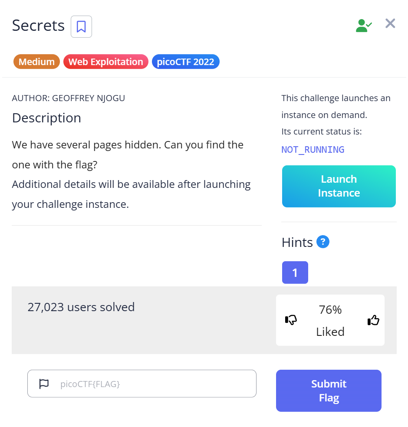
Task: Click the 27,023 users solved text
Action: pyautogui.click(x=81, y=307)
